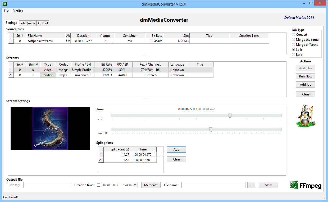Image resolution: width=328 pixels, height=202 pixels.
Task: Switch to the Settings tab
Action: tap(11, 23)
